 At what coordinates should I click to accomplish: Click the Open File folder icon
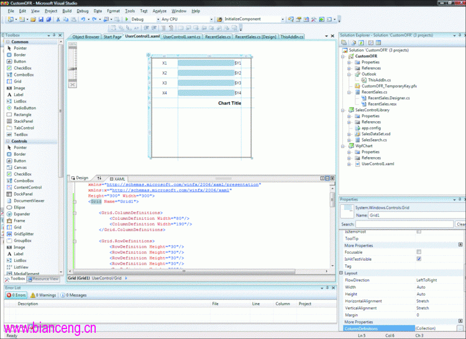coord(33,19)
